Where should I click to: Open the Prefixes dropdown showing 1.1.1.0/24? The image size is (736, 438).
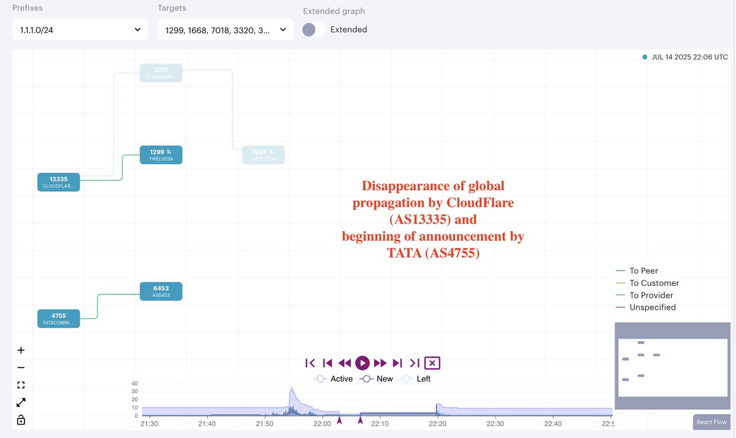[80, 29]
